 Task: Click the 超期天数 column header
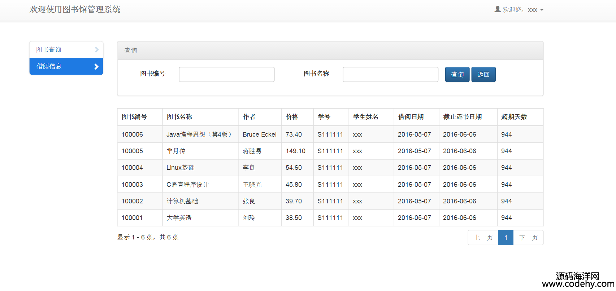click(514, 117)
